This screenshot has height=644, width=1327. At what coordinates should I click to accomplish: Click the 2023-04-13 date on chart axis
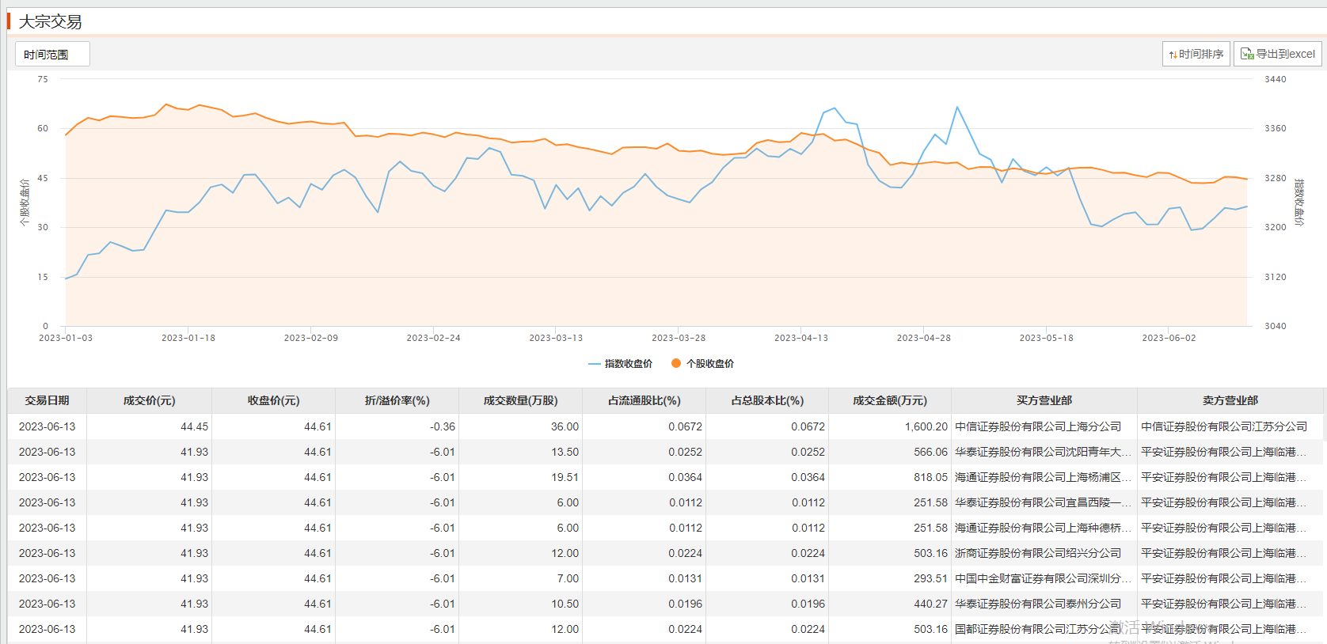coord(800,338)
